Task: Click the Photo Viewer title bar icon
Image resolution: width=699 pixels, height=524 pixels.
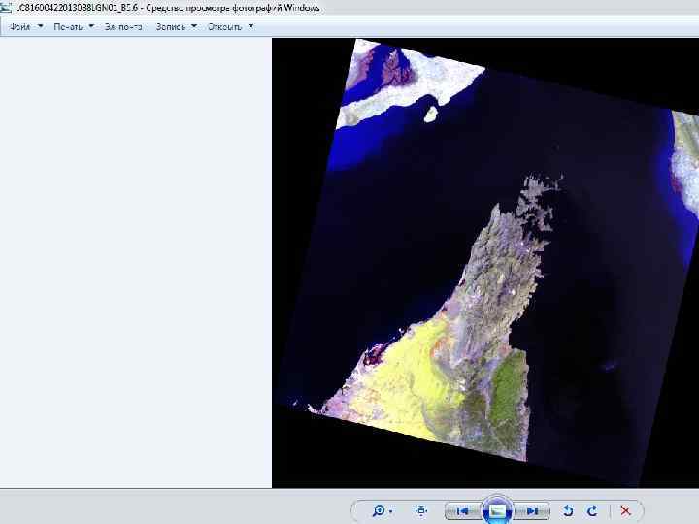Action: tap(6, 7)
